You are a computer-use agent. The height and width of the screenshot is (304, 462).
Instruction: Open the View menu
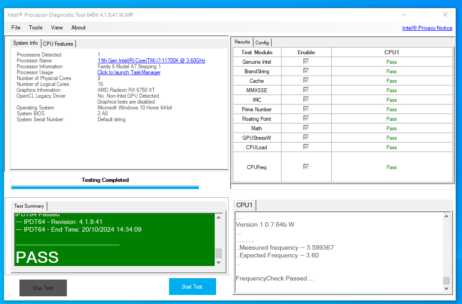click(57, 28)
